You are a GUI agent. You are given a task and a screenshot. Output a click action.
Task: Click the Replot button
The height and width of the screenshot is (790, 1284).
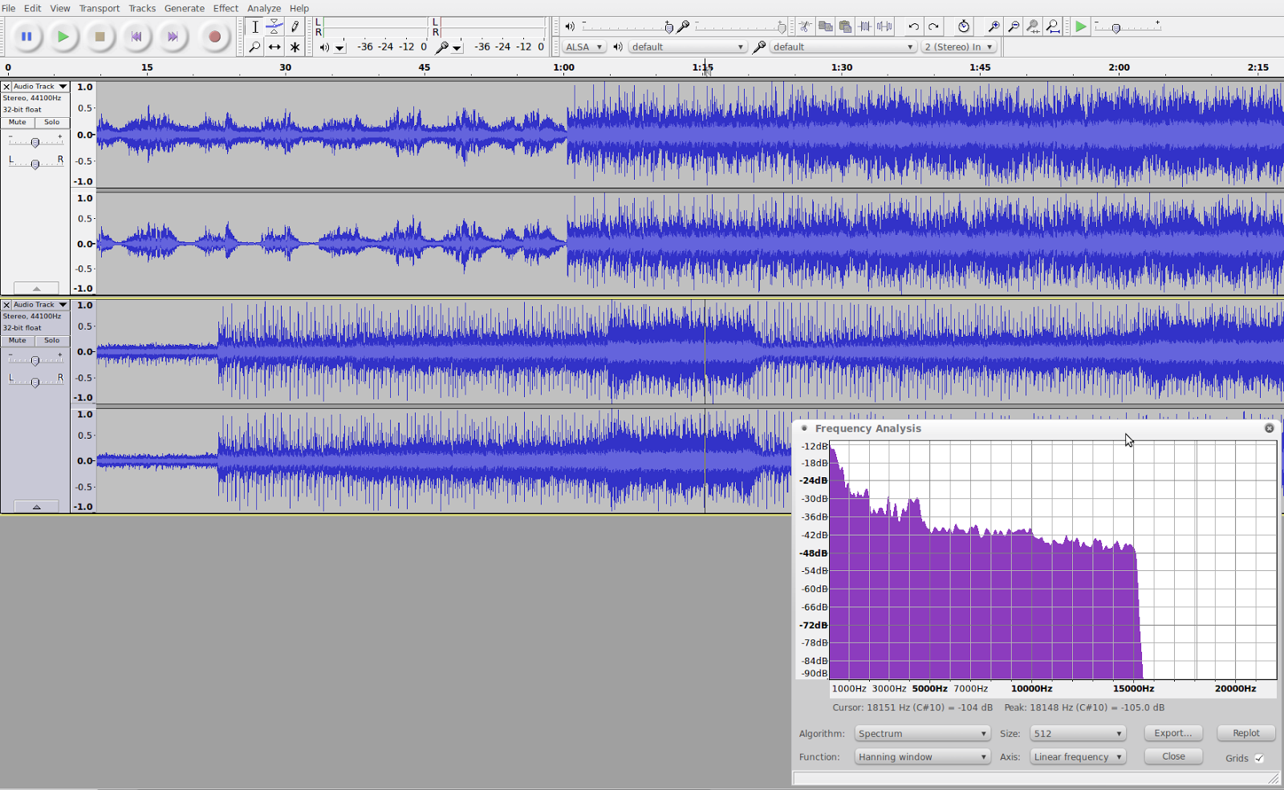pyautogui.click(x=1246, y=732)
